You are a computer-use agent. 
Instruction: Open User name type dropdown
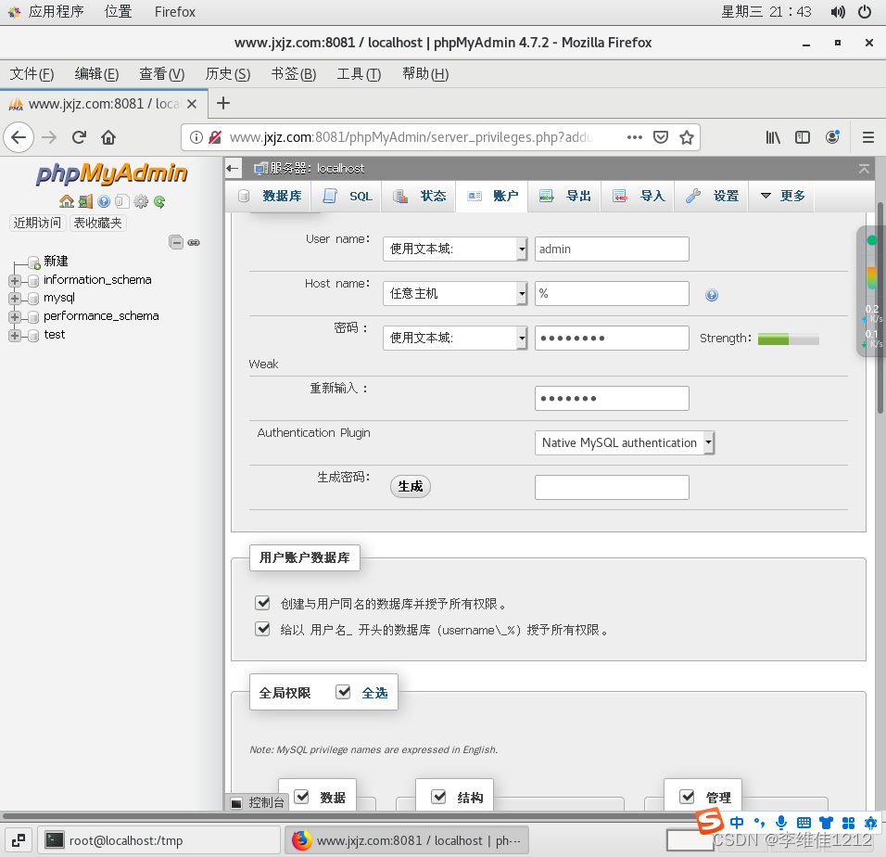click(455, 249)
